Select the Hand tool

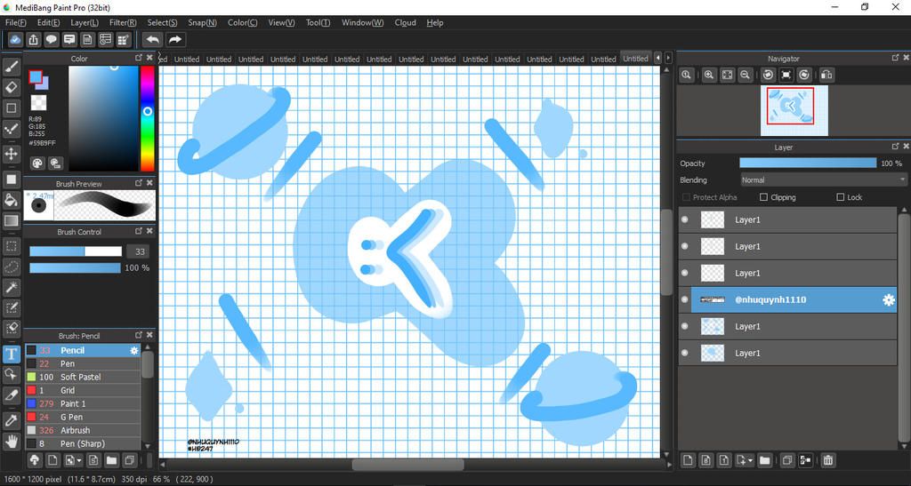11,441
